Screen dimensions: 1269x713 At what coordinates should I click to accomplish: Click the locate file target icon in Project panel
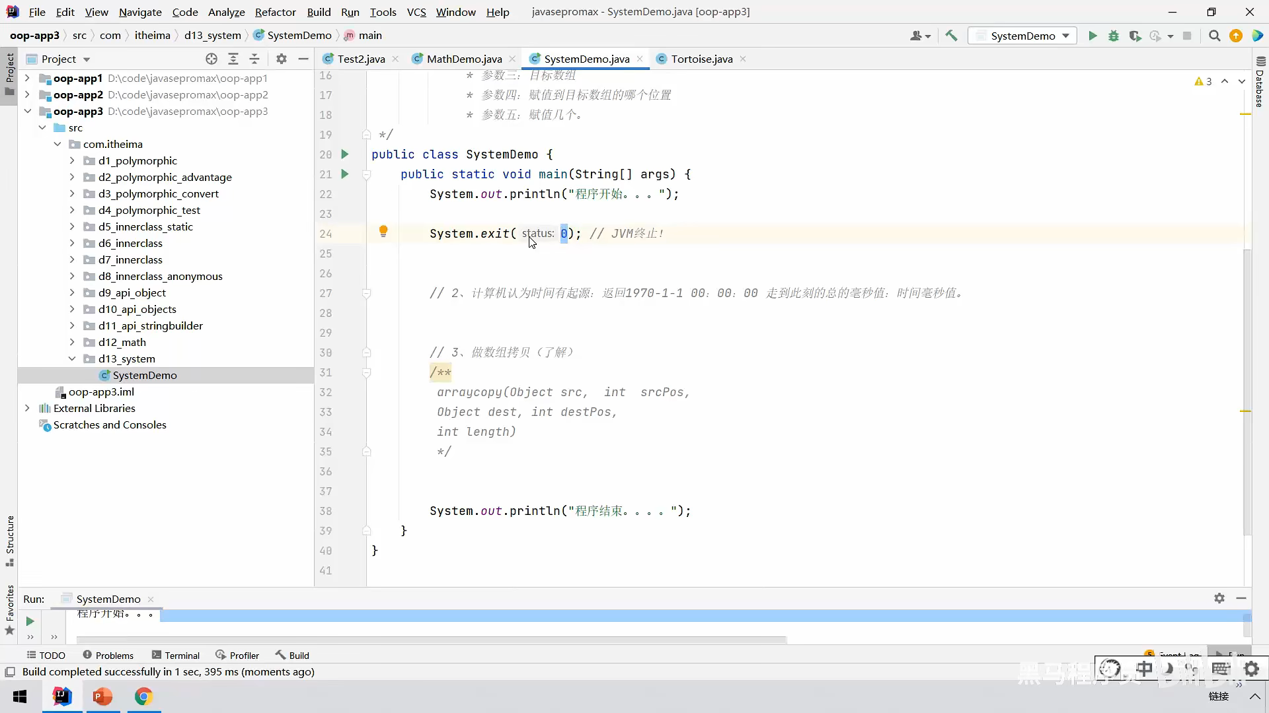211,59
